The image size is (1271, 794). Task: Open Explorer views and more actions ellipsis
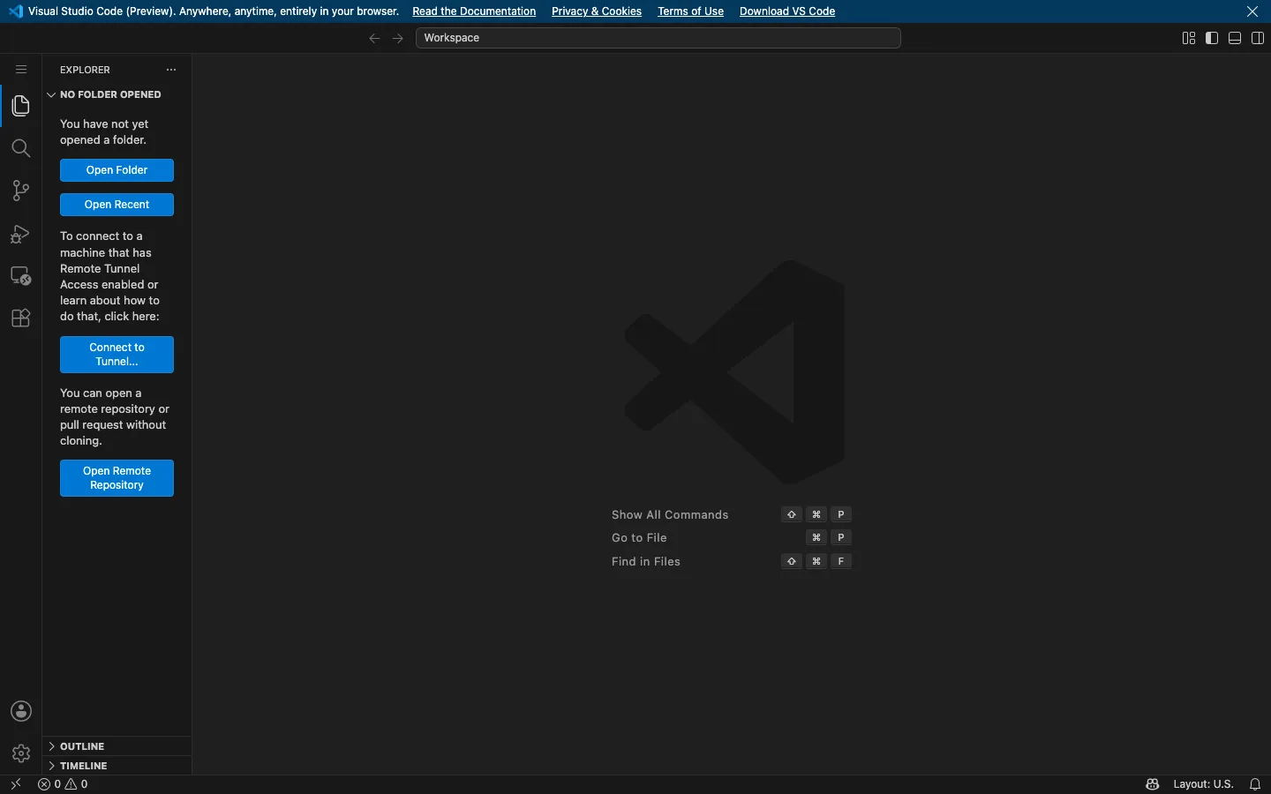click(171, 70)
